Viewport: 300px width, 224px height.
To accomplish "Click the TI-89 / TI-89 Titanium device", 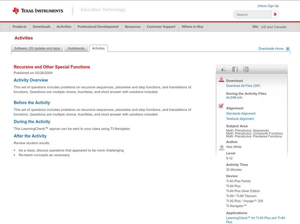I will coord(241,196).
